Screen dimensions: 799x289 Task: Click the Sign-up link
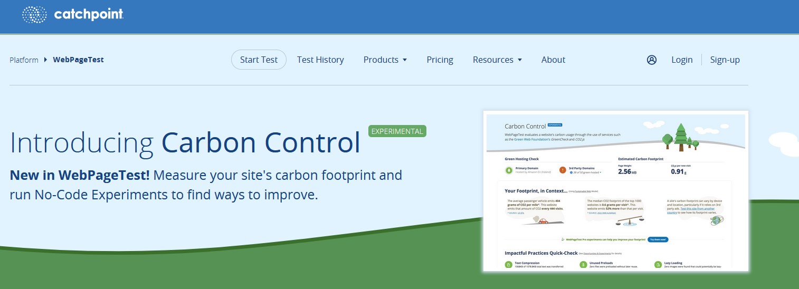(725, 60)
